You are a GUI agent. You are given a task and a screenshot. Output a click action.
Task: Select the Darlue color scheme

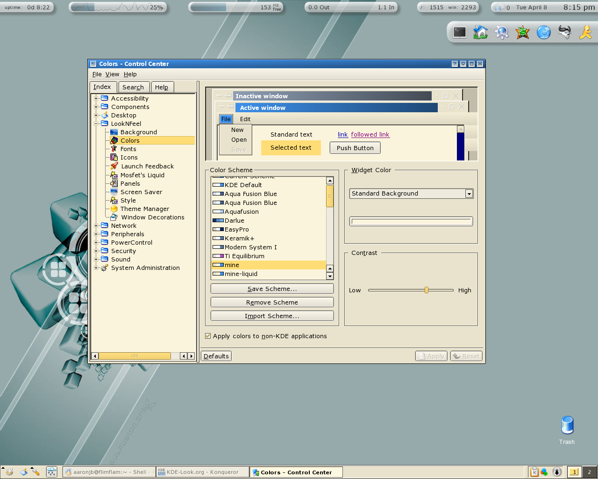pyautogui.click(x=269, y=220)
